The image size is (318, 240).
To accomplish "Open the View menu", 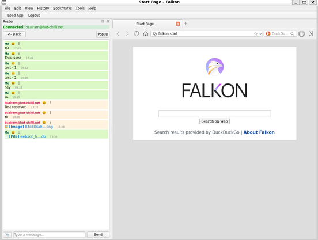I will pos(29,8).
